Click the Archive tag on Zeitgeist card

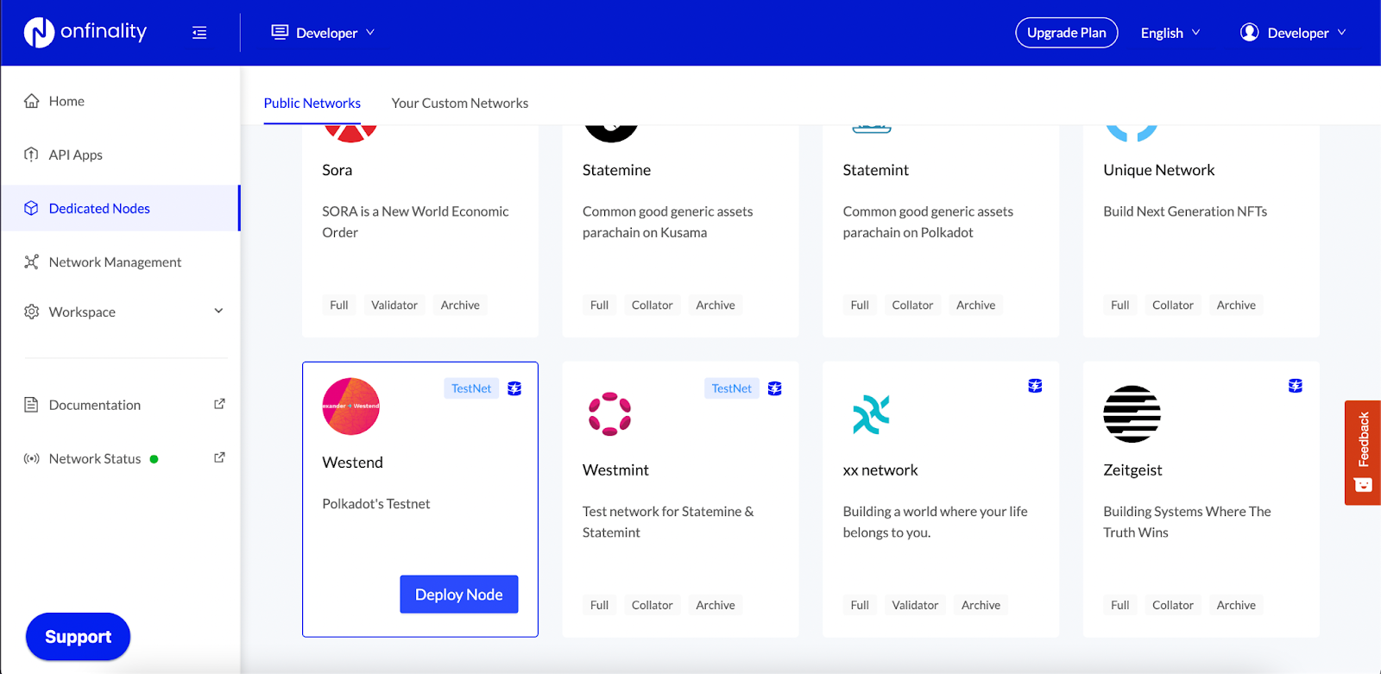pyautogui.click(x=1236, y=605)
